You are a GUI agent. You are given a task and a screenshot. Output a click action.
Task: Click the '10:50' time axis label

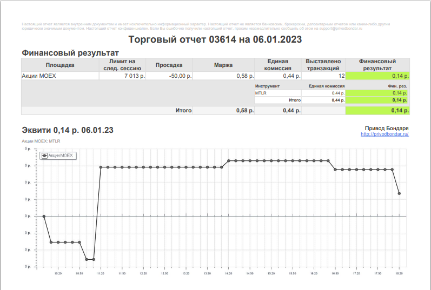(x=79, y=273)
